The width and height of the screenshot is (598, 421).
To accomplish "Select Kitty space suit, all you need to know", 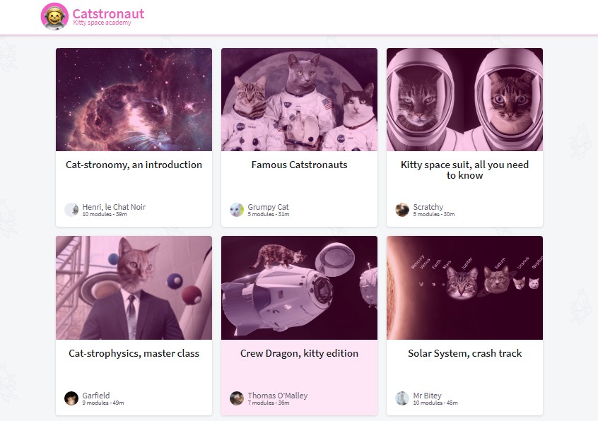I will (464, 170).
